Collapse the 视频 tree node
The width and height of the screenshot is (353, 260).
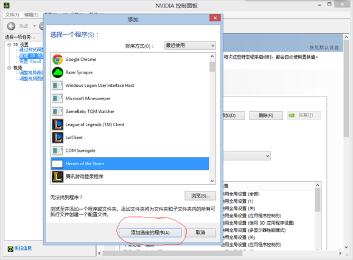pos(9,67)
